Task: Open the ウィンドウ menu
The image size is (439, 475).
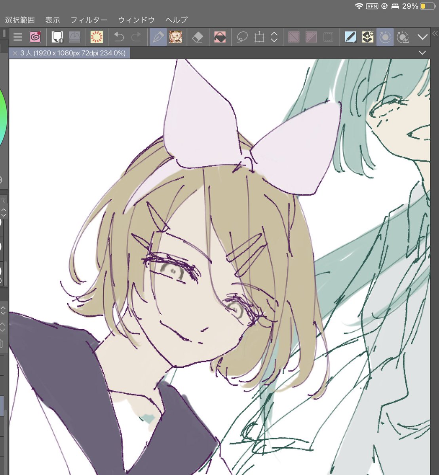Action: 136,20
